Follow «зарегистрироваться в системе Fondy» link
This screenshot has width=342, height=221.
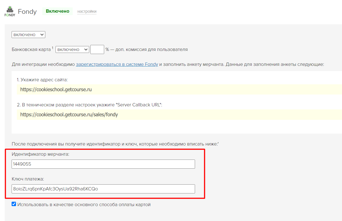click(x=117, y=64)
